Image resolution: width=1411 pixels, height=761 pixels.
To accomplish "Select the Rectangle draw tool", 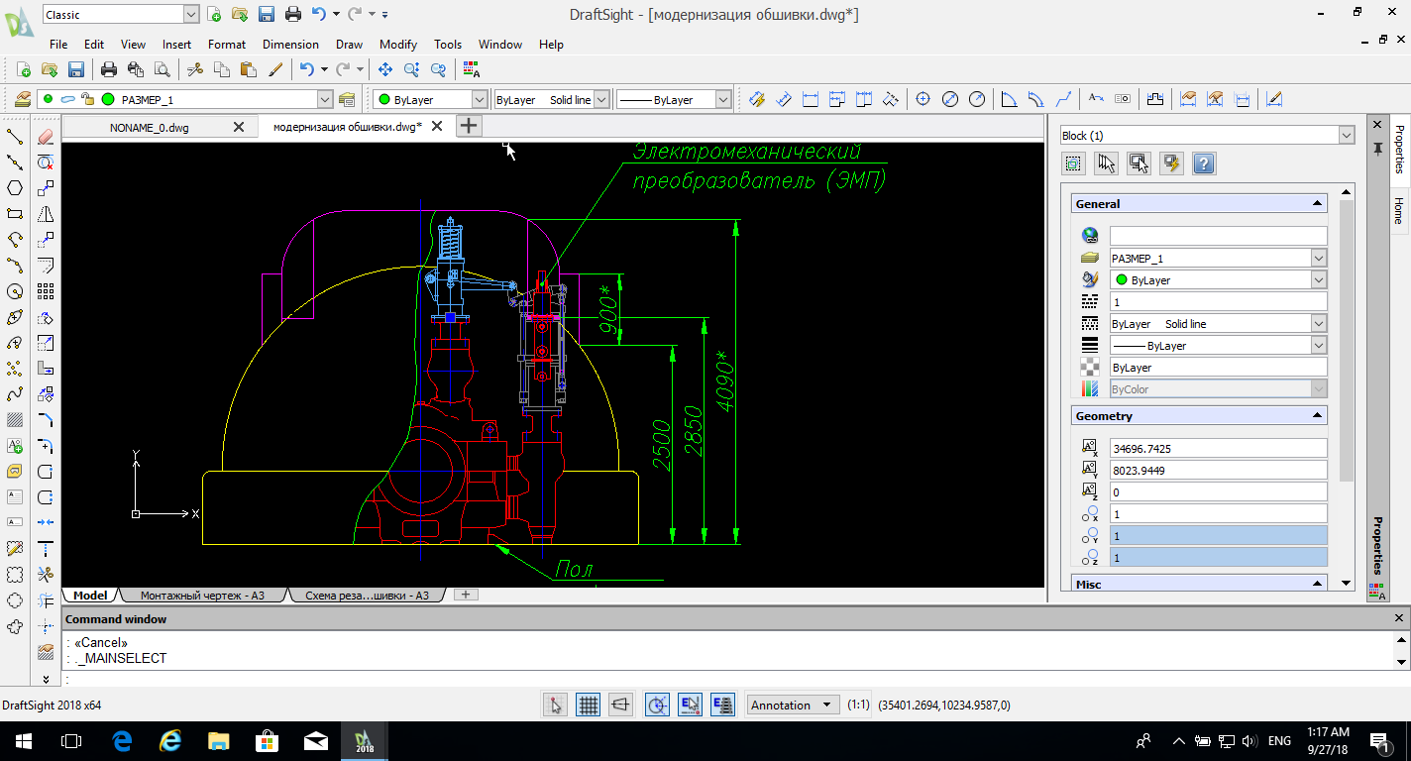I will 15,214.
